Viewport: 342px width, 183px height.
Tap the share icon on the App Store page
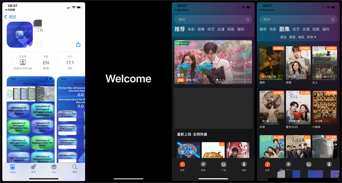[x=78, y=45]
